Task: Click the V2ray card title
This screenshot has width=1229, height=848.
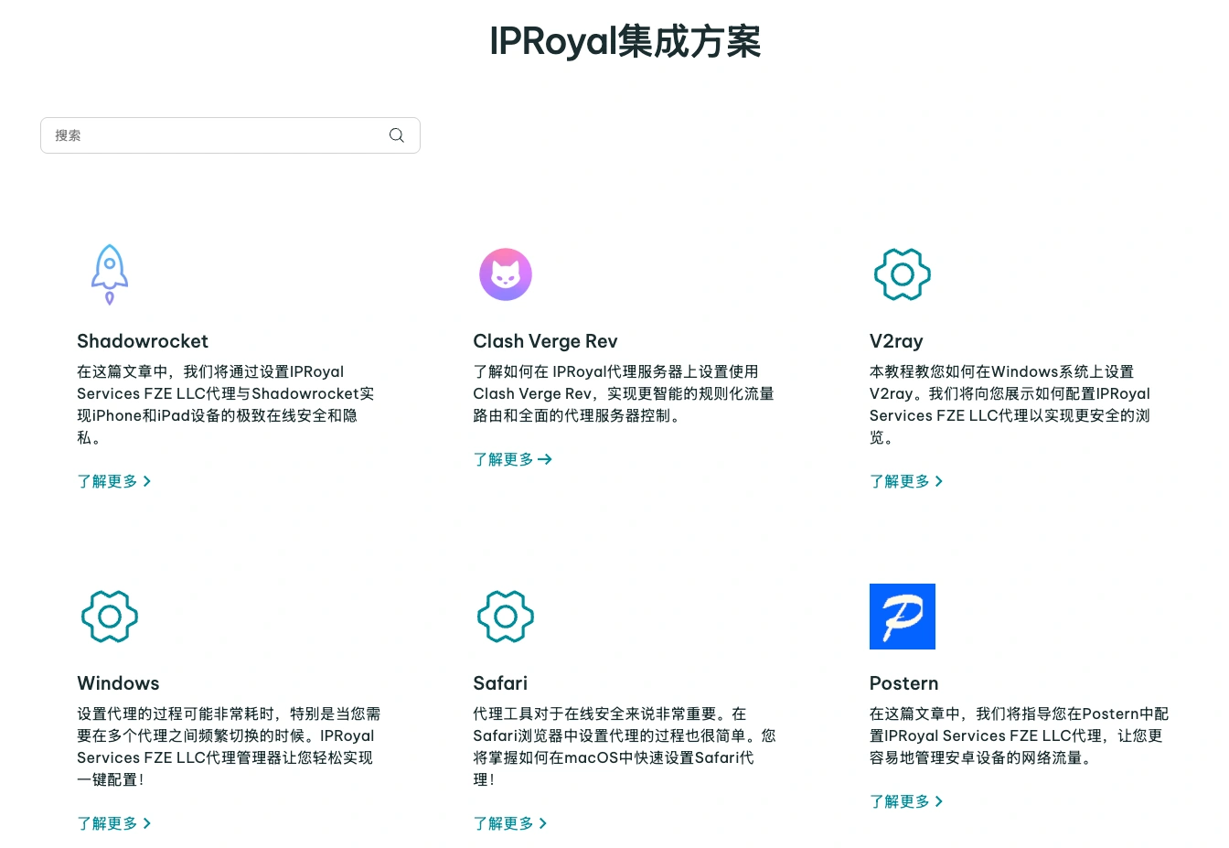Action: [x=896, y=341]
